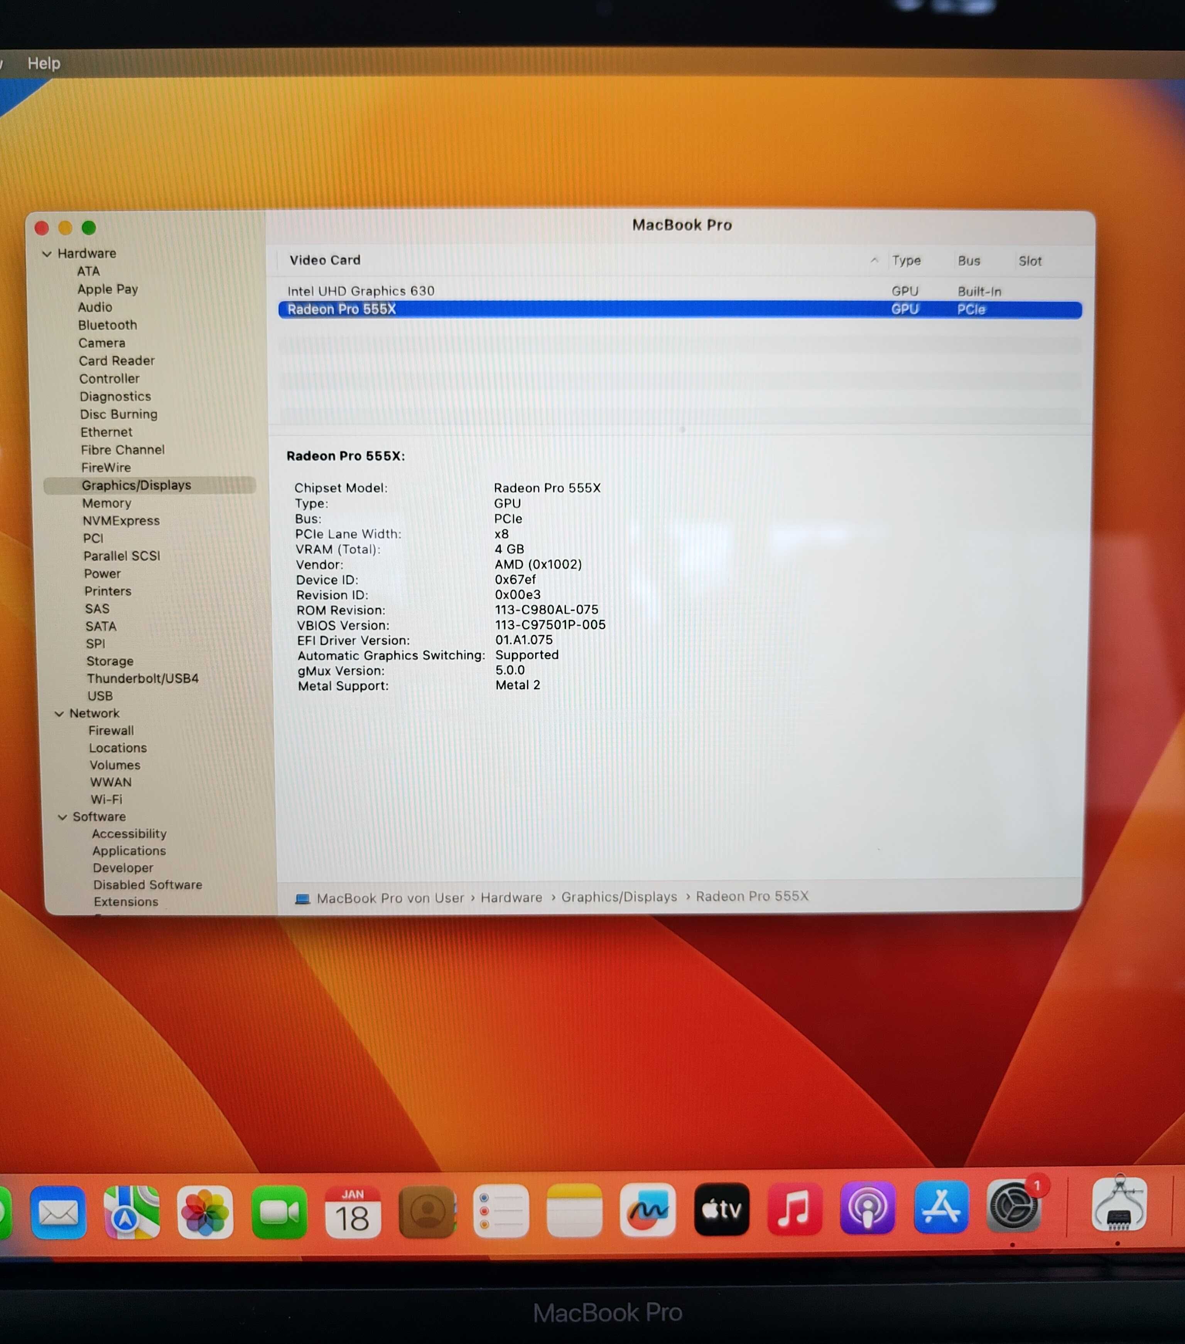
Task: Select Ethernet in the sidebar
Action: pyautogui.click(x=106, y=432)
